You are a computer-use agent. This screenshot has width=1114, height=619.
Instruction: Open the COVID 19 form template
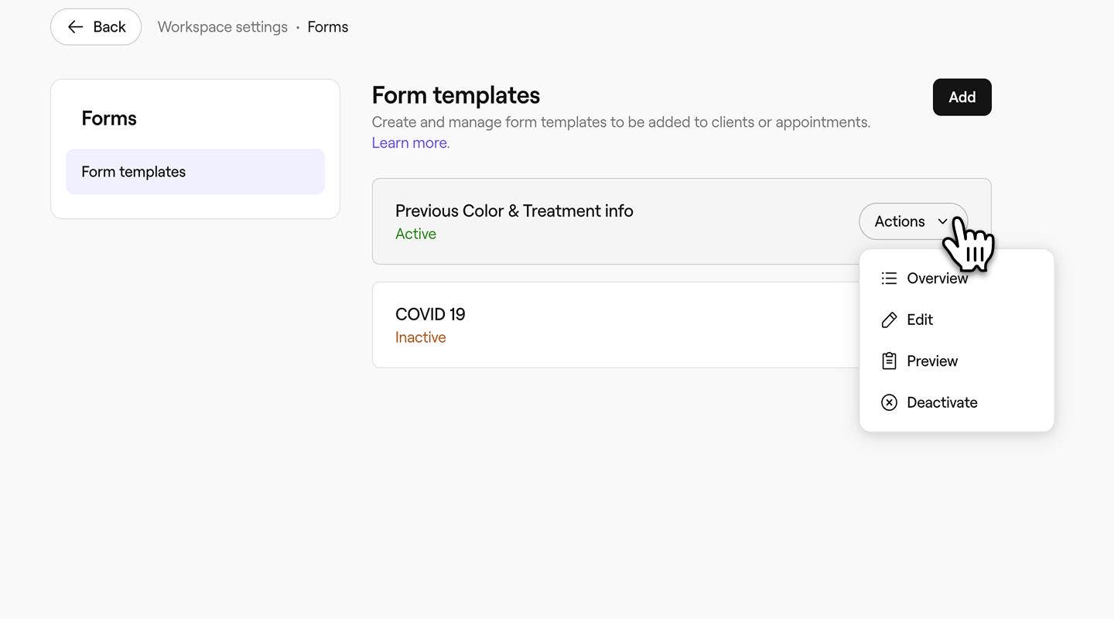[615, 325]
